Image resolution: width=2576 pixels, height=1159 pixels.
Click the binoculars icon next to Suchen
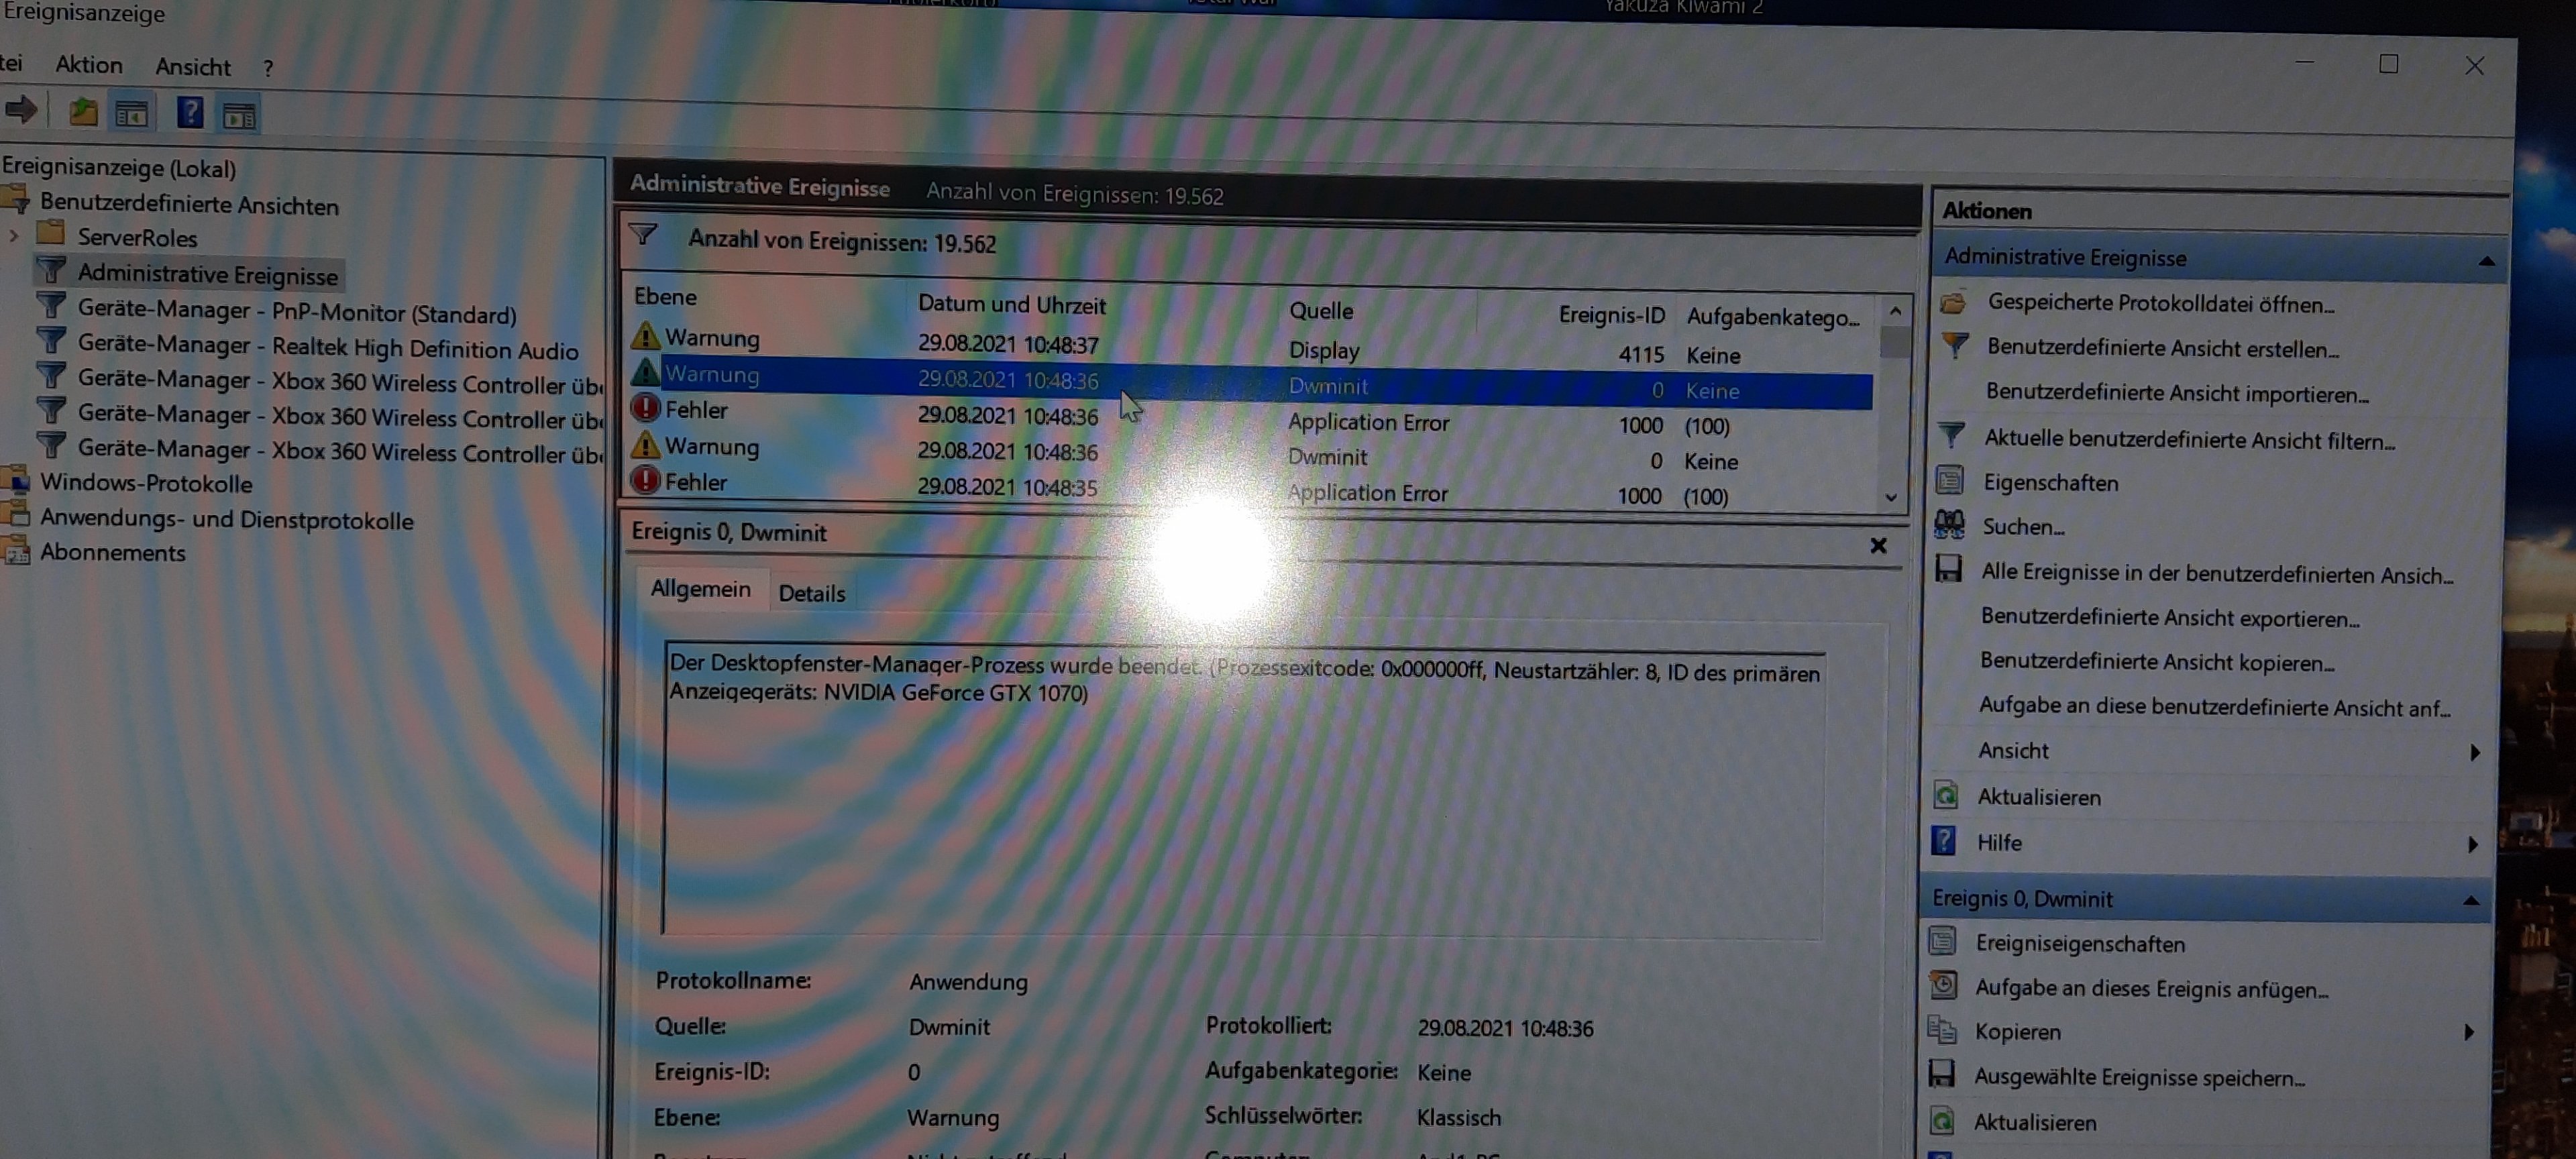1949,525
